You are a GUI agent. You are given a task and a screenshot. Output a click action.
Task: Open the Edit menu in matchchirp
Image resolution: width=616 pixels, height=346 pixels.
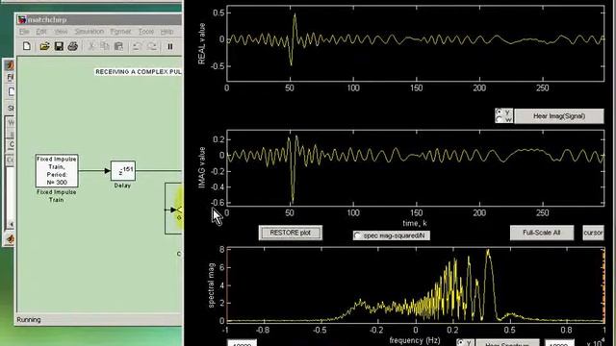tap(41, 32)
